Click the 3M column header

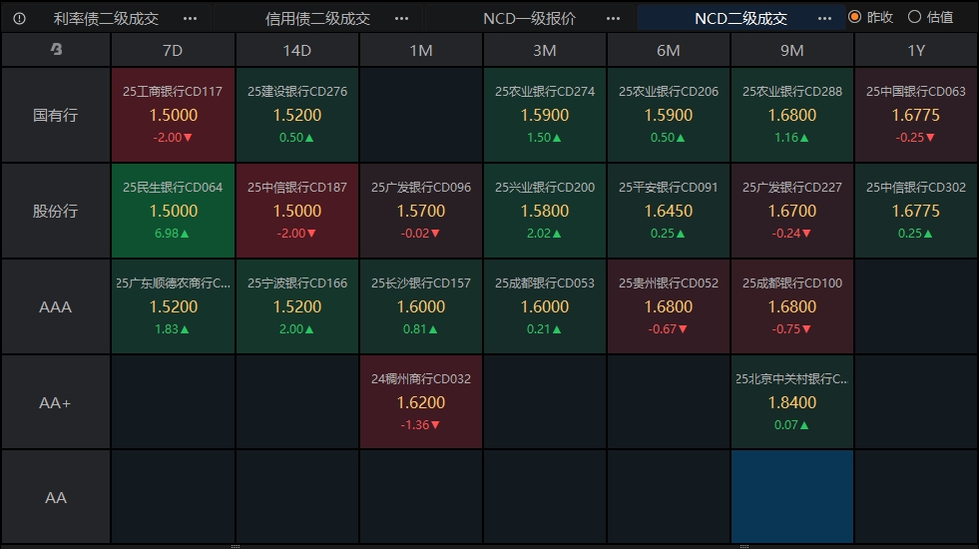pyautogui.click(x=545, y=50)
